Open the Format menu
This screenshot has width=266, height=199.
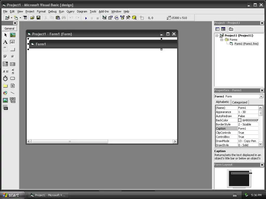tap(41, 11)
